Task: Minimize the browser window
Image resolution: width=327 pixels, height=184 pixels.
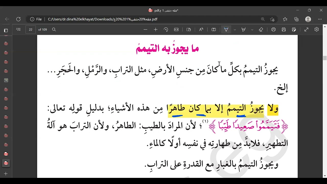Action: [x=298, y=10]
